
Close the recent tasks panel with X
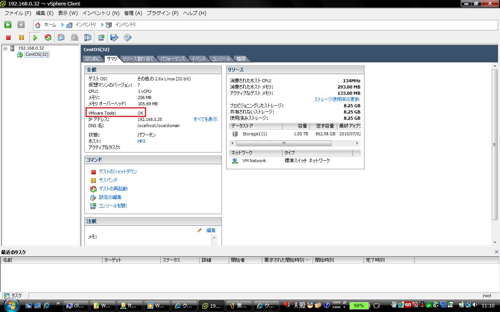coord(496,252)
